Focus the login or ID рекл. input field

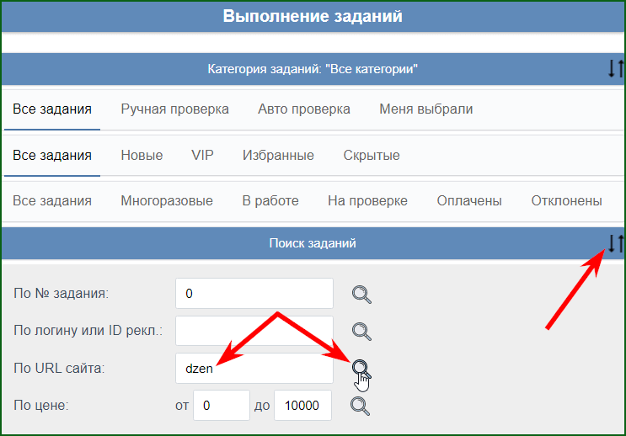pyautogui.click(x=254, y=331)
